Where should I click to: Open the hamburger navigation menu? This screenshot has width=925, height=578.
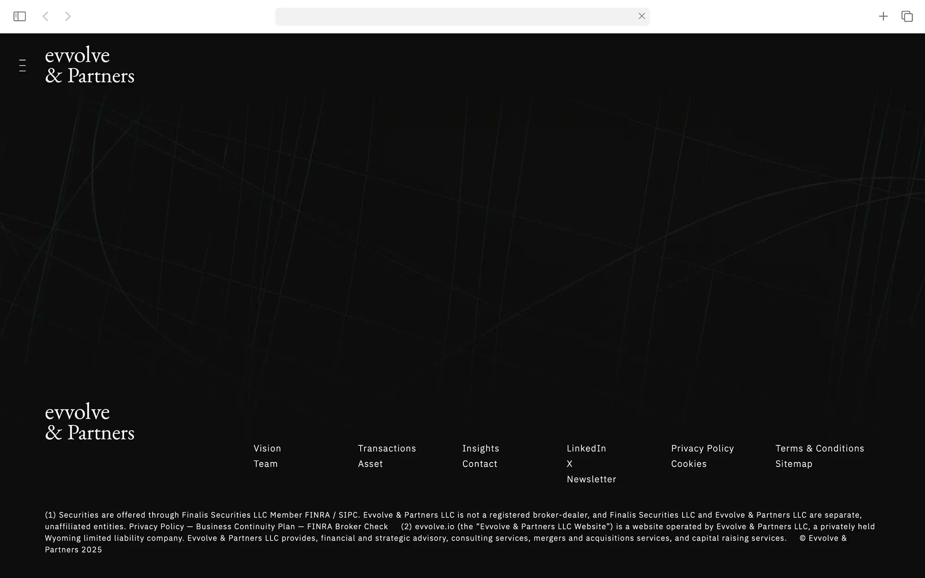point(22,66)
